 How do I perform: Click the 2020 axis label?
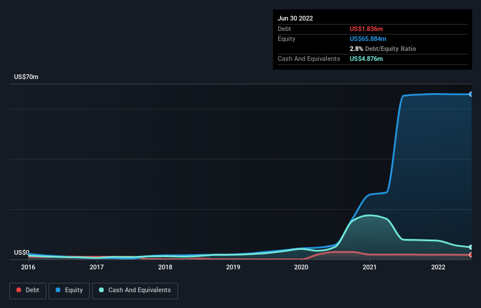pos(301,267)
